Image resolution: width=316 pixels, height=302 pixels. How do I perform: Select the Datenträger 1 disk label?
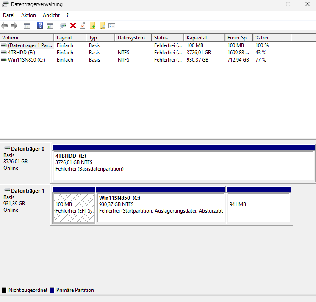point(25,204)
